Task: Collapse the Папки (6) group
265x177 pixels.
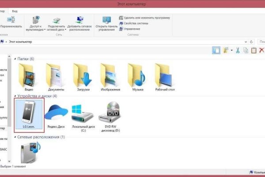Action: [16, 59]
